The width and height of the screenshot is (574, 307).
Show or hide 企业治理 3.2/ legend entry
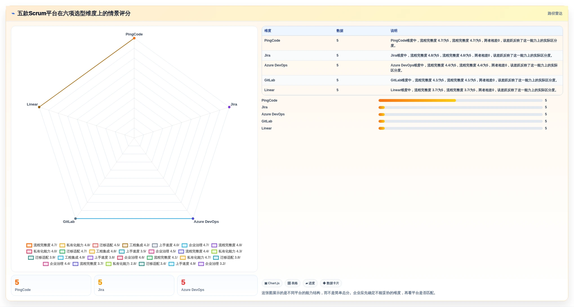(x=212, y=264)
